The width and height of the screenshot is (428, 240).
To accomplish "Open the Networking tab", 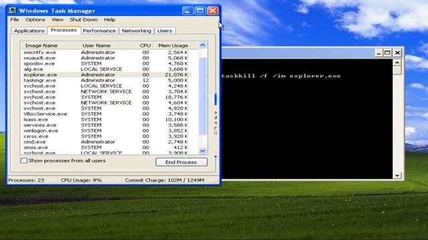I will 136,31.
